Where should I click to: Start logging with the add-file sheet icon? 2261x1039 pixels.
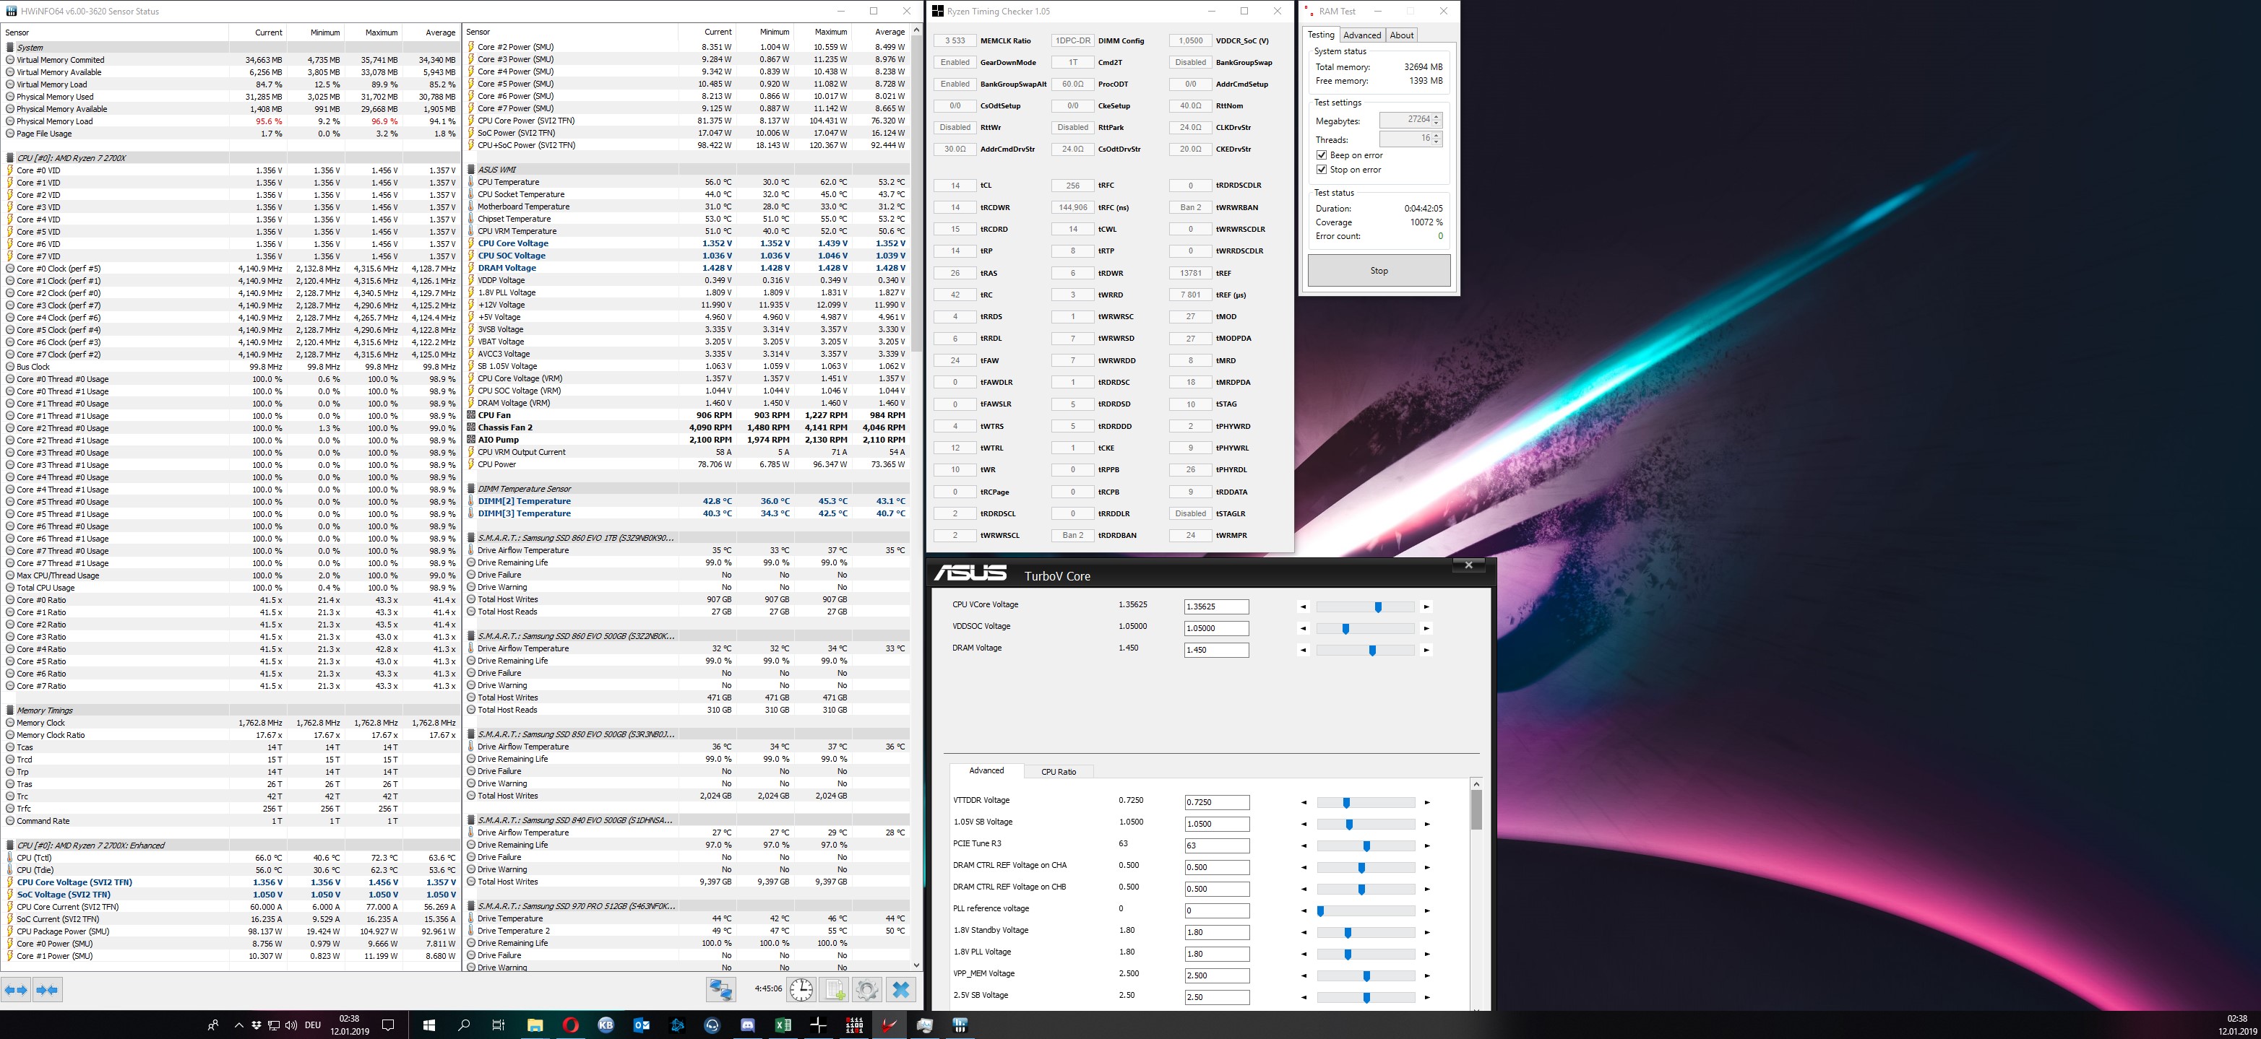tap(834, 990)
